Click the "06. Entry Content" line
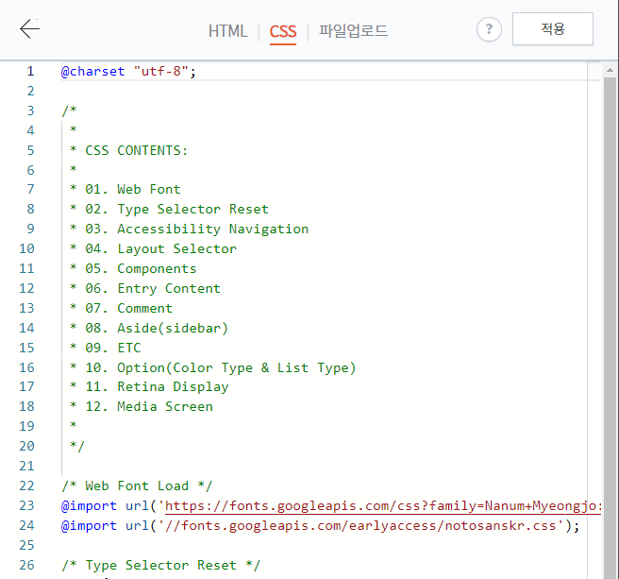This screenshot has height=579, width=619. [x=145, y=288]
